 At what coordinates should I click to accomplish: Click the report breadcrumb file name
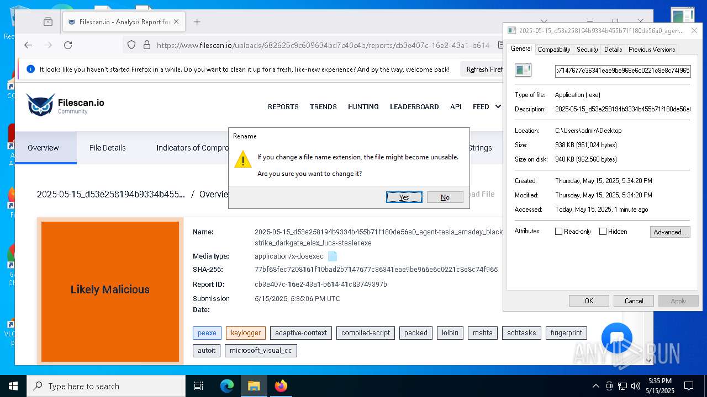click(111, 194)
